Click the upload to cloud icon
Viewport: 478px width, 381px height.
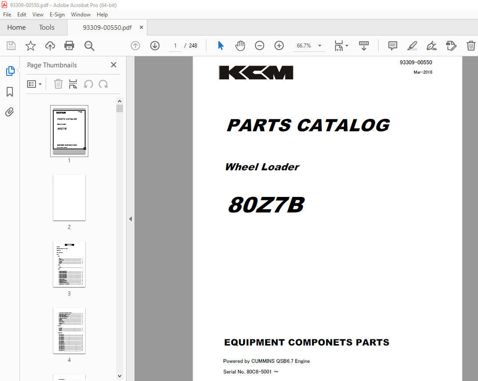coord(50,46)
